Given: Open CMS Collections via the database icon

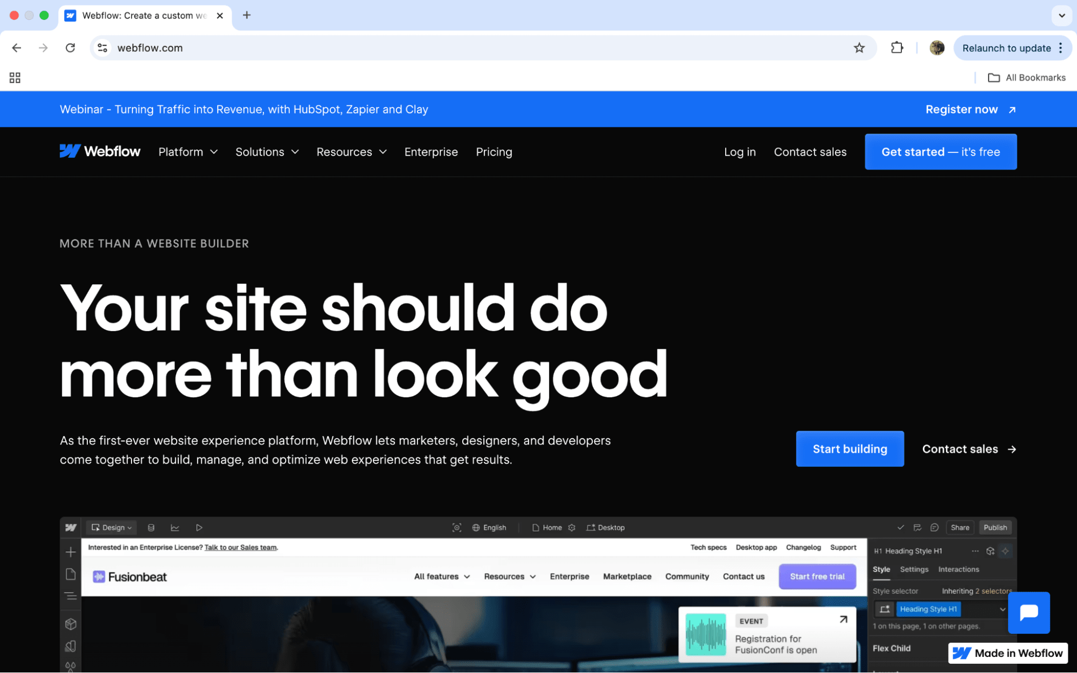Looking at the screenshot, I should [151, 528].
